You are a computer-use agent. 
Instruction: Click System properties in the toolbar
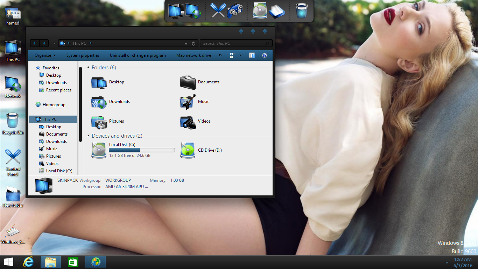[x=83, y=55]
